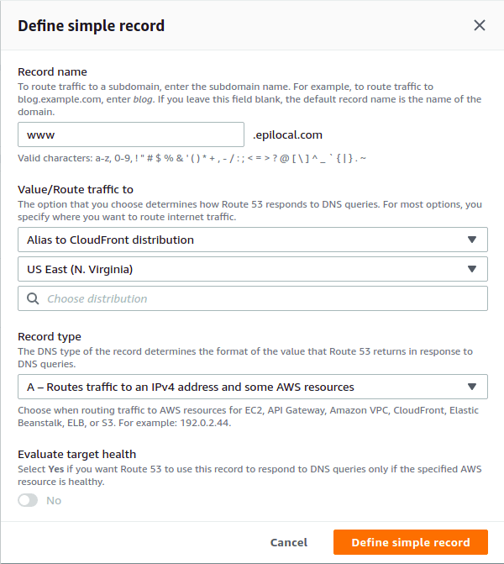Viewport: 504px width, 564px height.
Task: Focus the Record name field containing www
Action: [x=130, y=134]
